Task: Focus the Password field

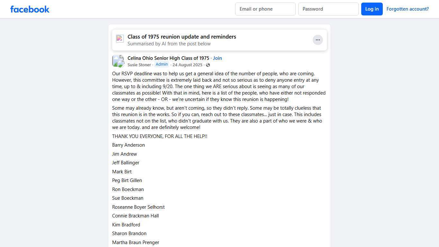Action: tap(328, 9)
